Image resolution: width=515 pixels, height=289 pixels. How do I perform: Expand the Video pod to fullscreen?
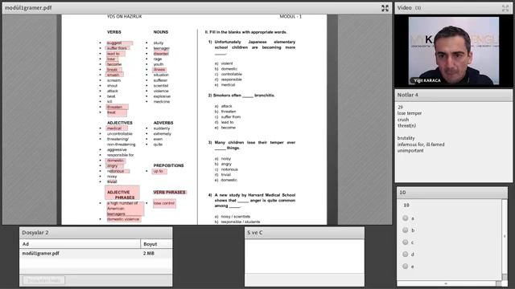pyautogui.click(x=505, y=8)
